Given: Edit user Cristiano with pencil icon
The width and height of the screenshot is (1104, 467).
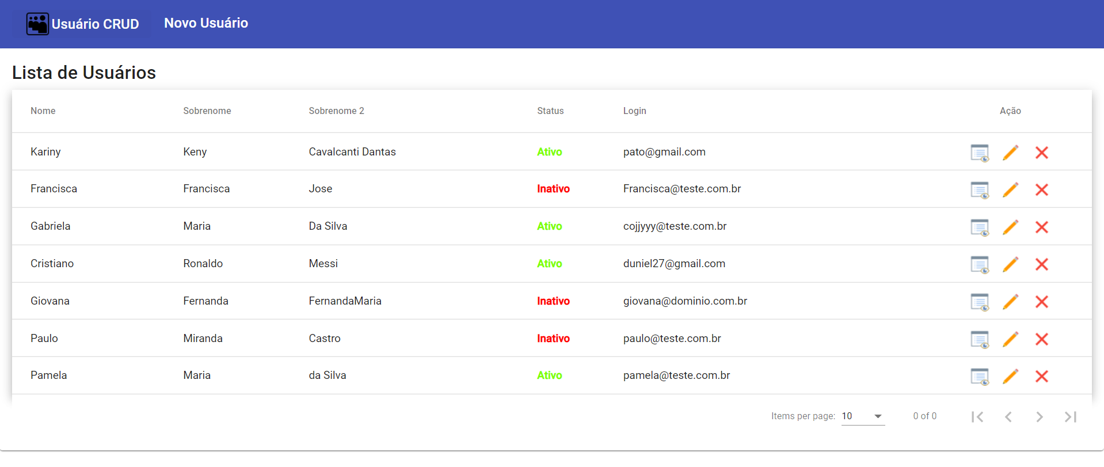Looking at the screenshot, I should coord(1011,264).
